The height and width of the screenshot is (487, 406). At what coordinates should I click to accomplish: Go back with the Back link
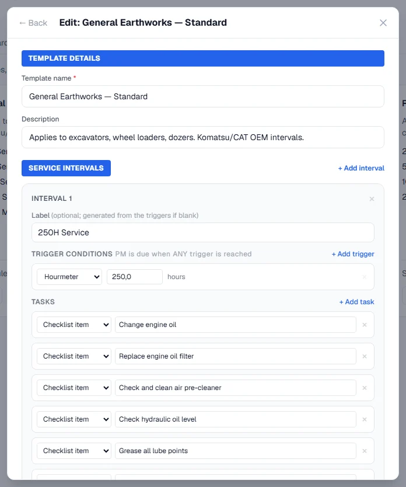(x=33, y=23)
